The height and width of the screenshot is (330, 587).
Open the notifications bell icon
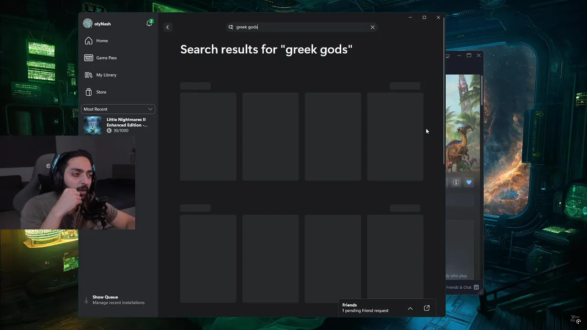point(149,23)
